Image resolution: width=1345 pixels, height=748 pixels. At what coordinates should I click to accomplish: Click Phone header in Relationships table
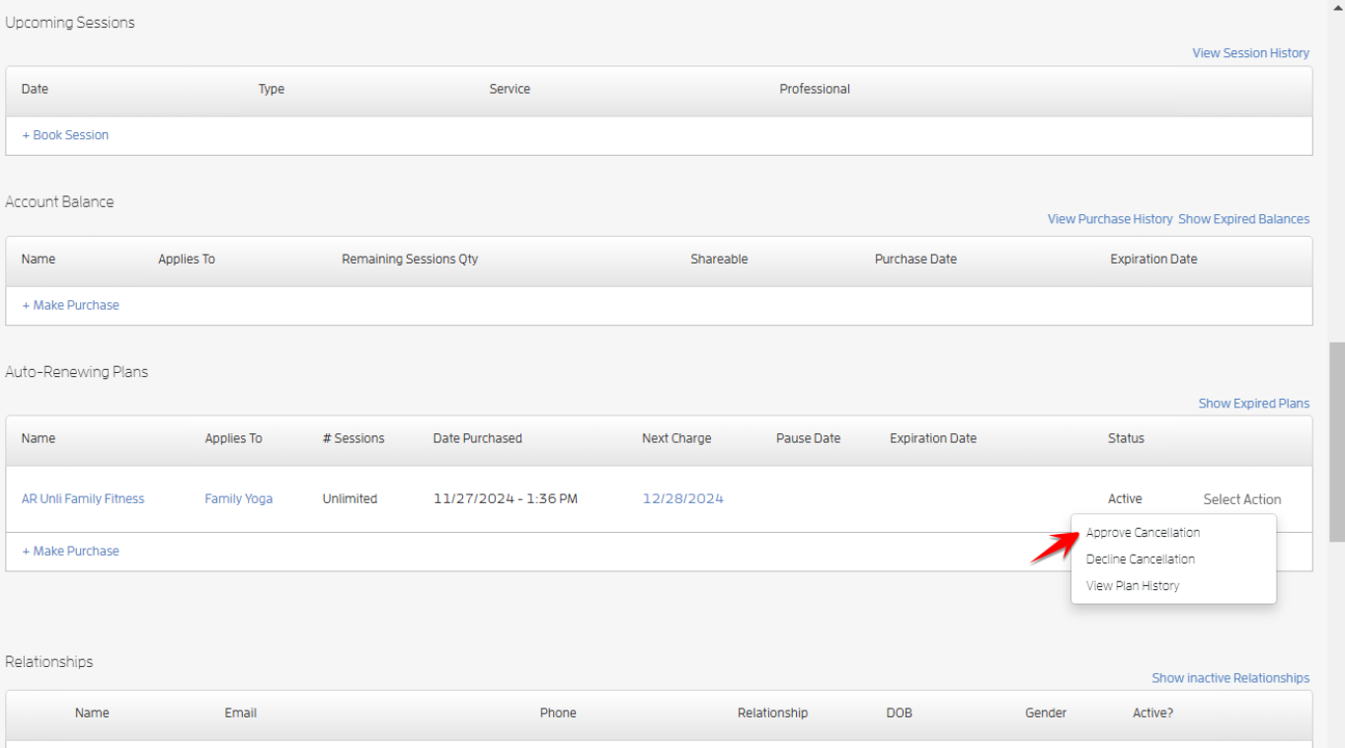[x=558, y=712]
